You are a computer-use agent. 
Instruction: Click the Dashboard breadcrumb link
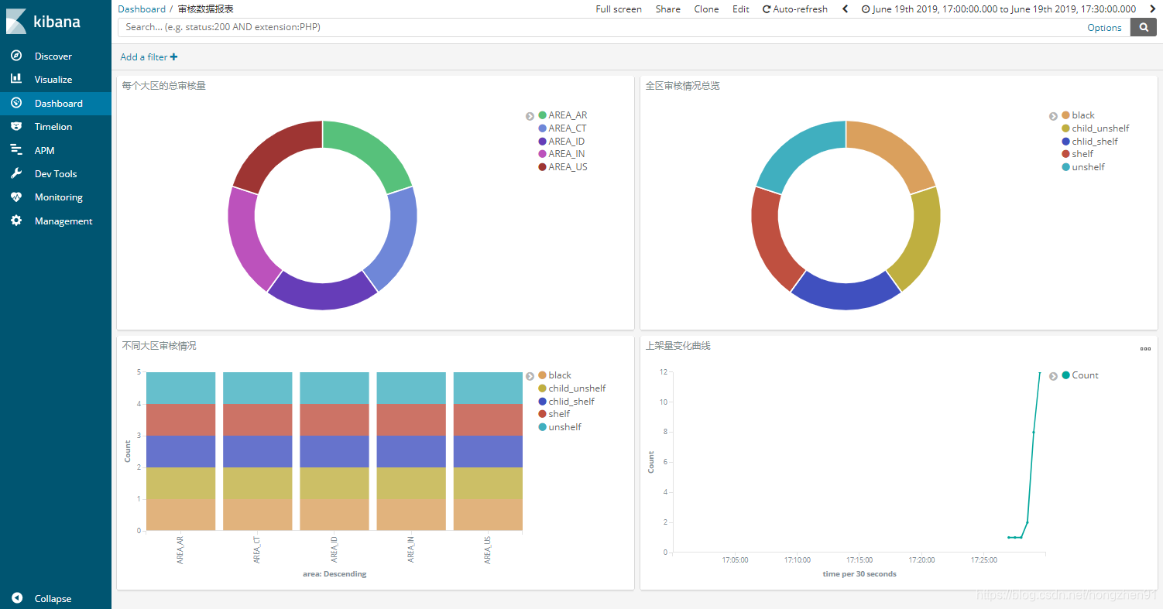[x=142, y=9]
